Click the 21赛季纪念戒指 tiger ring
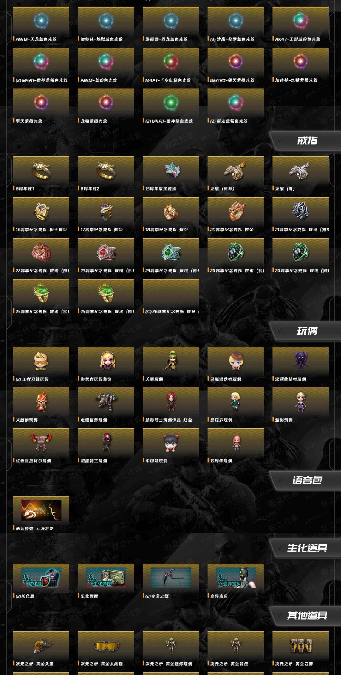Screen dimensions: 341x675 click(301, 215)
